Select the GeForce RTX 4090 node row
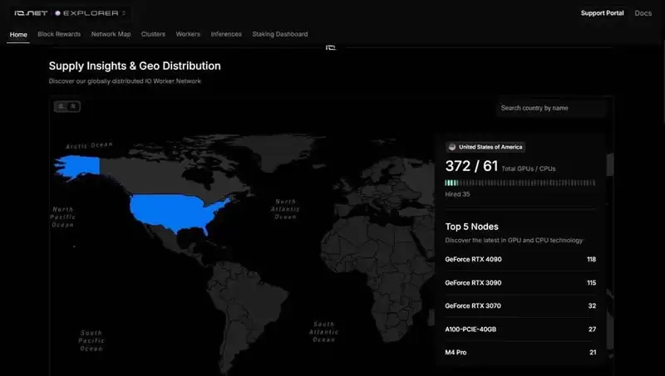 point(520,259)
